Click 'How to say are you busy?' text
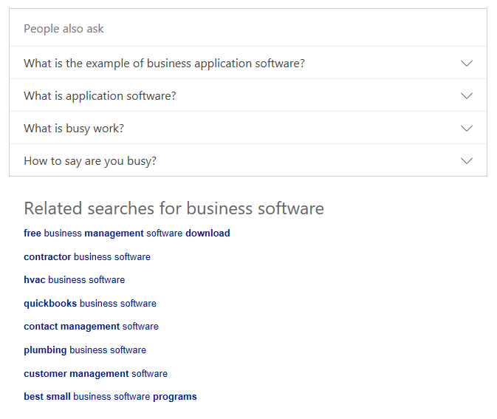 (90, 161)
